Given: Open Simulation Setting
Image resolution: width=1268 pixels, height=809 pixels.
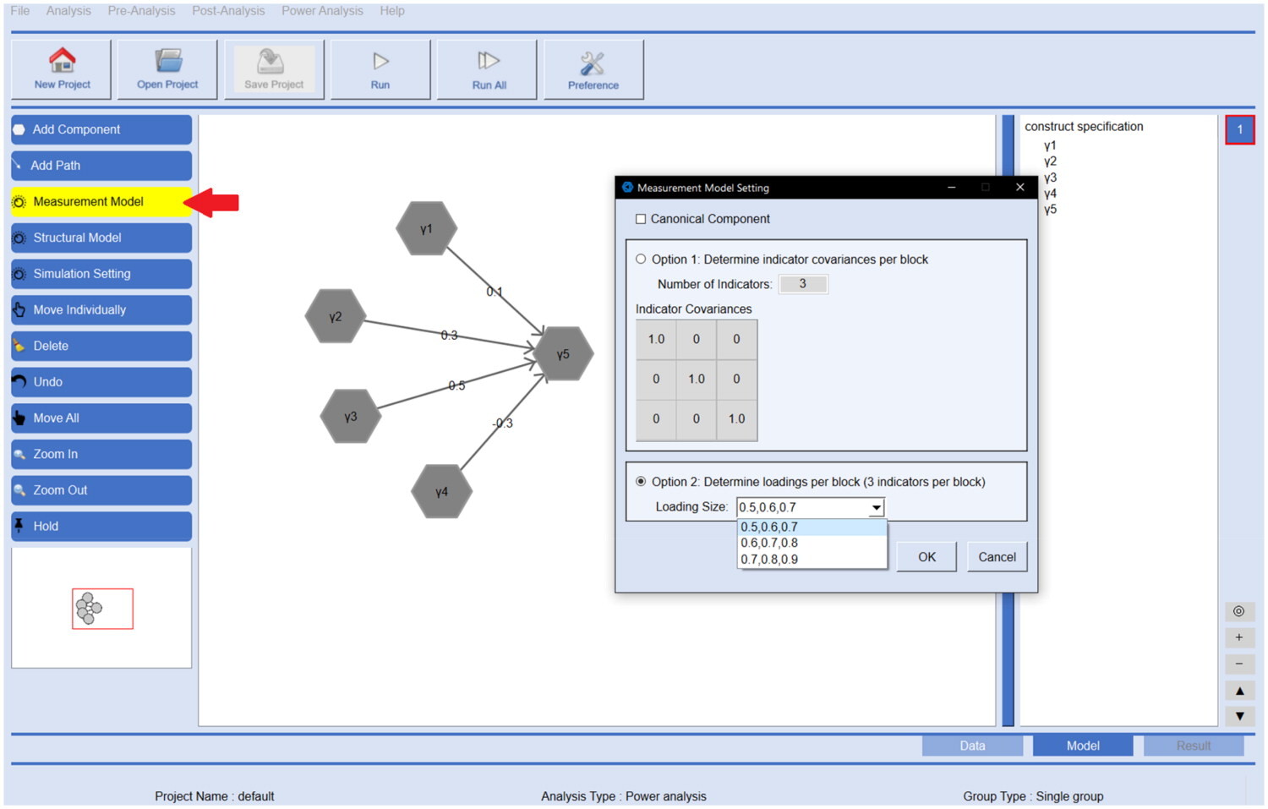Looking at the screenshot, I should tap(101, 274).
